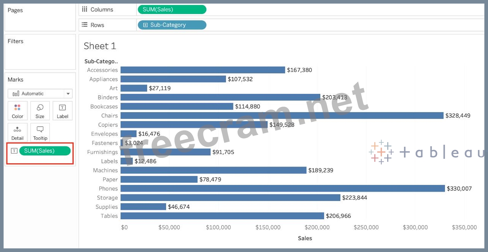Click the Sales axis title

coord(305,238)
